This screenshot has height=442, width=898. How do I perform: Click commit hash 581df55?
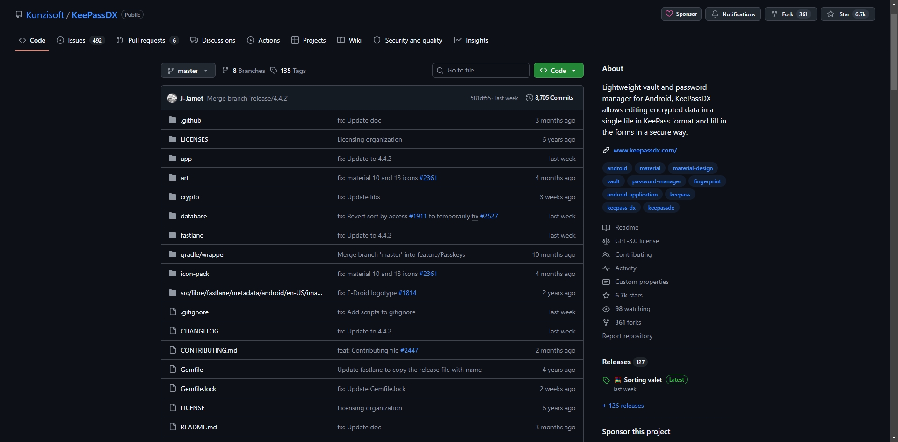[x=480, y=98]
